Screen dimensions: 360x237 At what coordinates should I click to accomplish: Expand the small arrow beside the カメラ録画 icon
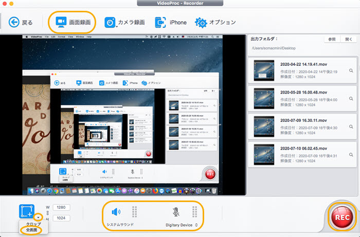[x=117, y=27]
